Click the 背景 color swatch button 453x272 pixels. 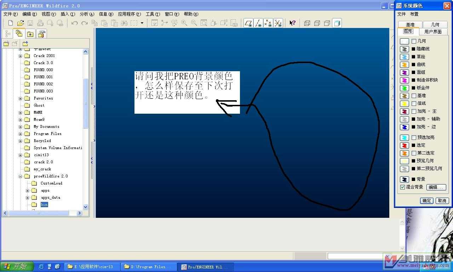coord(405,179)
